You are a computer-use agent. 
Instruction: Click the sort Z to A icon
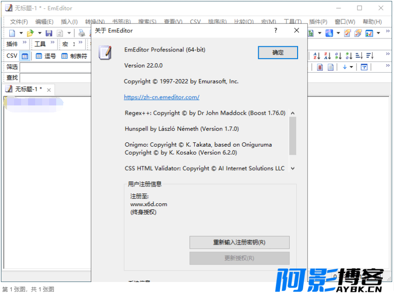[x=328, y=56]
